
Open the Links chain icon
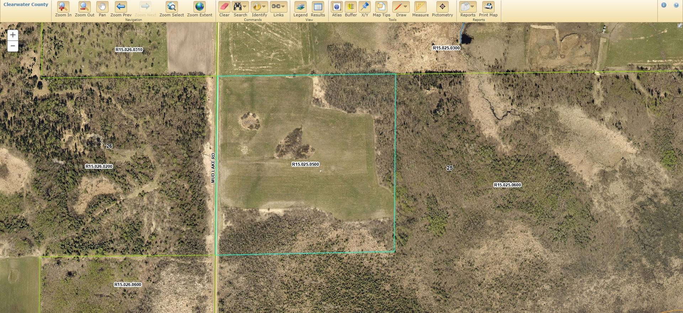pyautogui.click(x=276, y=6)
